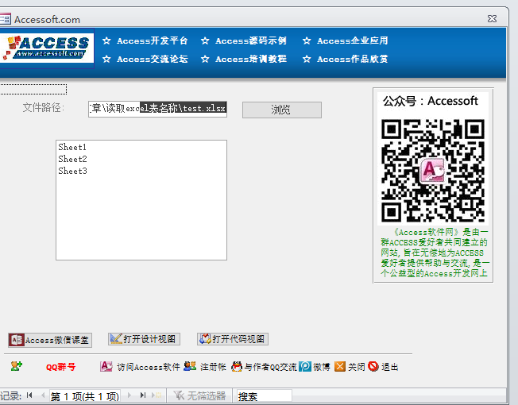Go to first record navigation arrow
The height and width of the screenshot is (405, 518).
coord(29,395)
